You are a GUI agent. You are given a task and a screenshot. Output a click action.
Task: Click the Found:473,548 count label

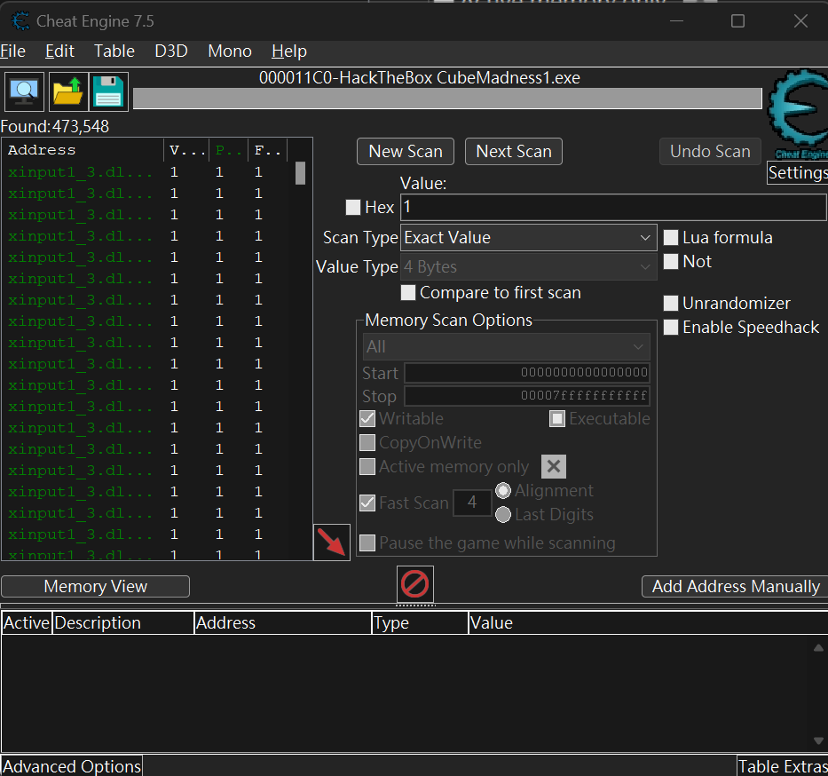pyautogui.click(x=55, y=127)
